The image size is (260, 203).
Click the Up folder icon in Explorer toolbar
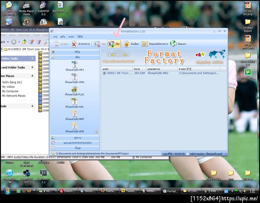point(24,42)
